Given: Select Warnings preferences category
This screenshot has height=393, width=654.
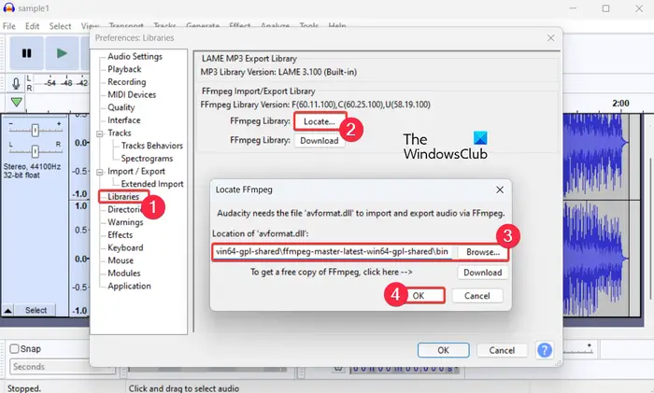Looking at the screenshot, I should (x=125, y=222).
